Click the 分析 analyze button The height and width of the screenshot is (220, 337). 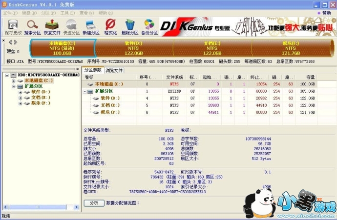(x=94, y=203)
